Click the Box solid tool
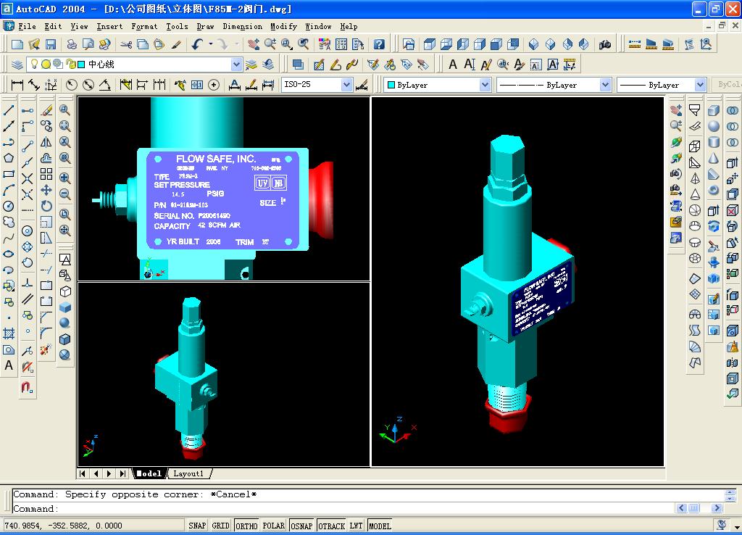The image size is (742, 535). (714, 110)
